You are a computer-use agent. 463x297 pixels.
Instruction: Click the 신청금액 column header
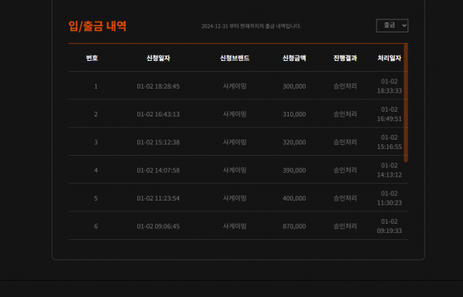[x=294, y=58]
